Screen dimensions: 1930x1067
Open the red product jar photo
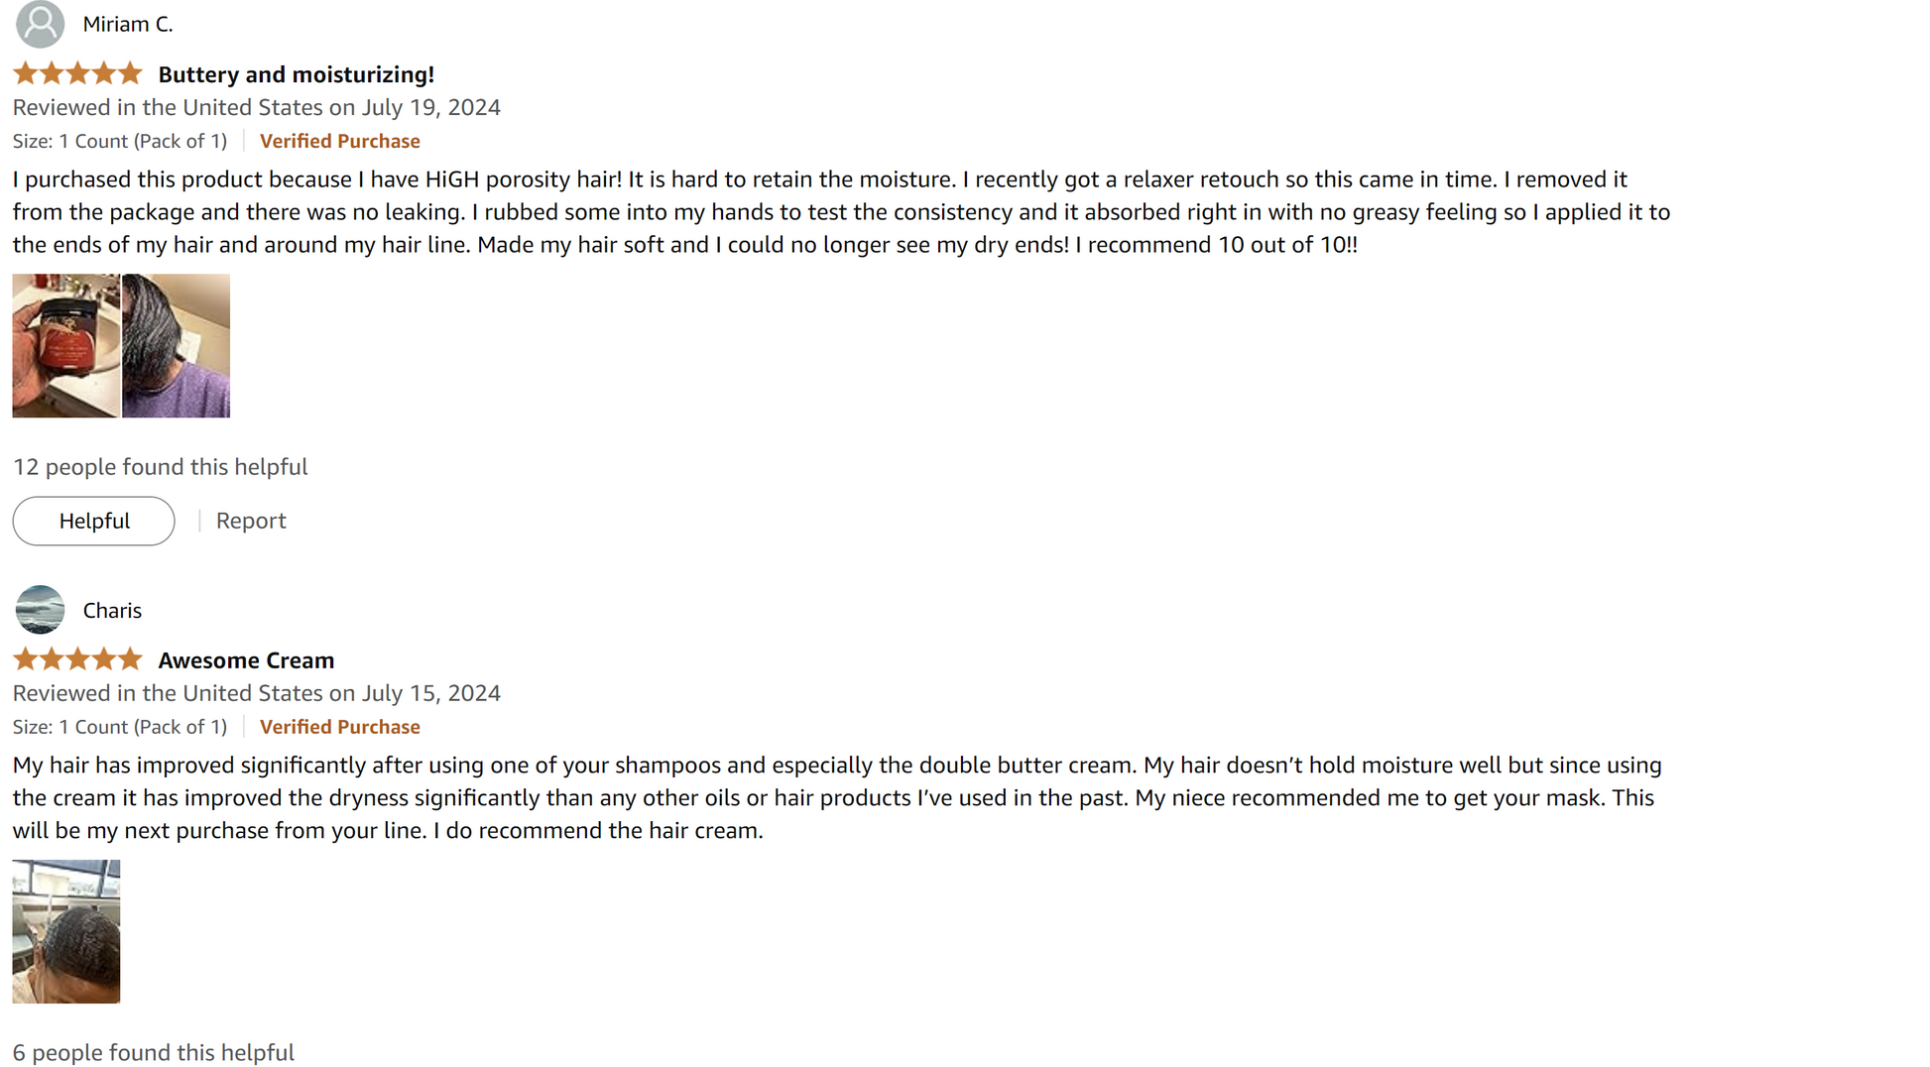[x=65, y=346]
